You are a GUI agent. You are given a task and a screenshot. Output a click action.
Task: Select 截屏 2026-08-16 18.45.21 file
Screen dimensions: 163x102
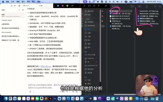click(x=121, y=16)
